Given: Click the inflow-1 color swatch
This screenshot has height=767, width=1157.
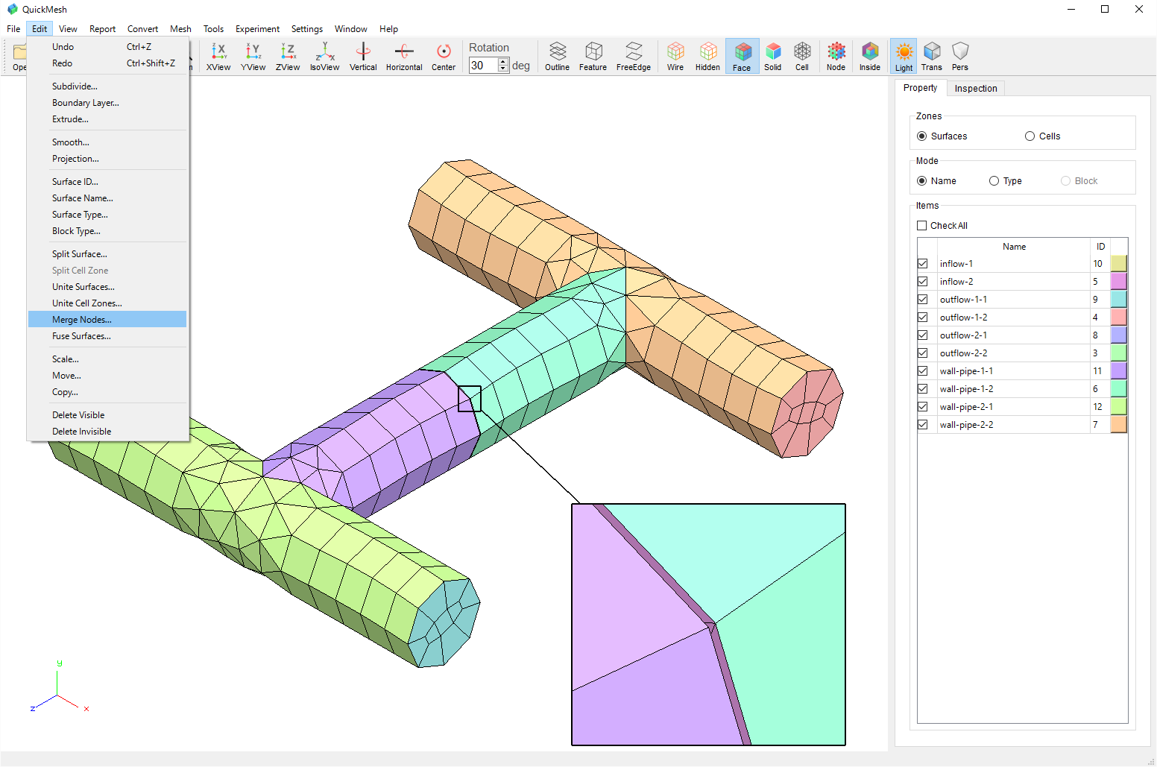Looking at the screenshot, I should (x=1118, y=264).
